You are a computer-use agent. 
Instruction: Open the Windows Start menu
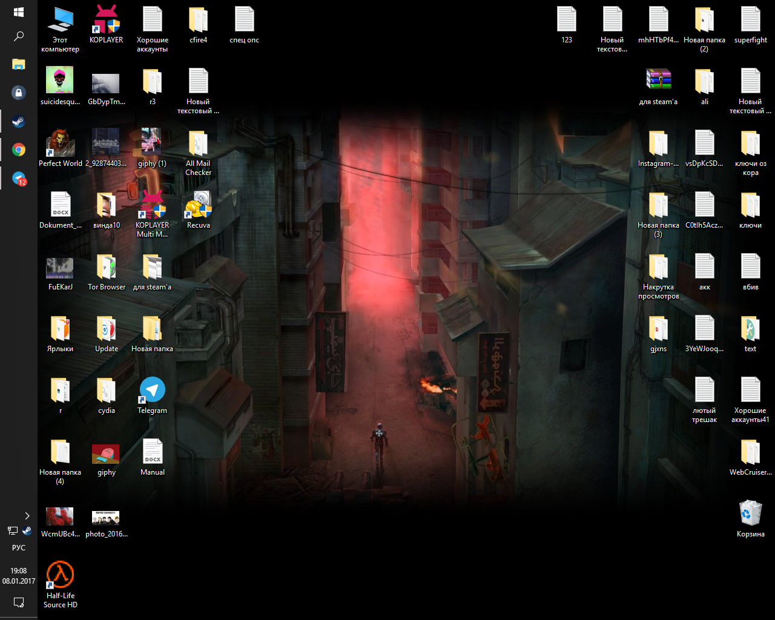coord(18,12)
